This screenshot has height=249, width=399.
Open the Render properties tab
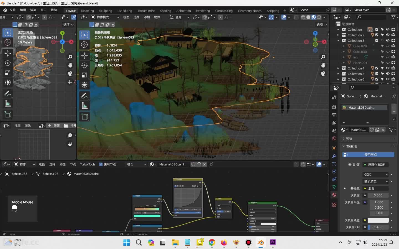(x=334, y=107)
